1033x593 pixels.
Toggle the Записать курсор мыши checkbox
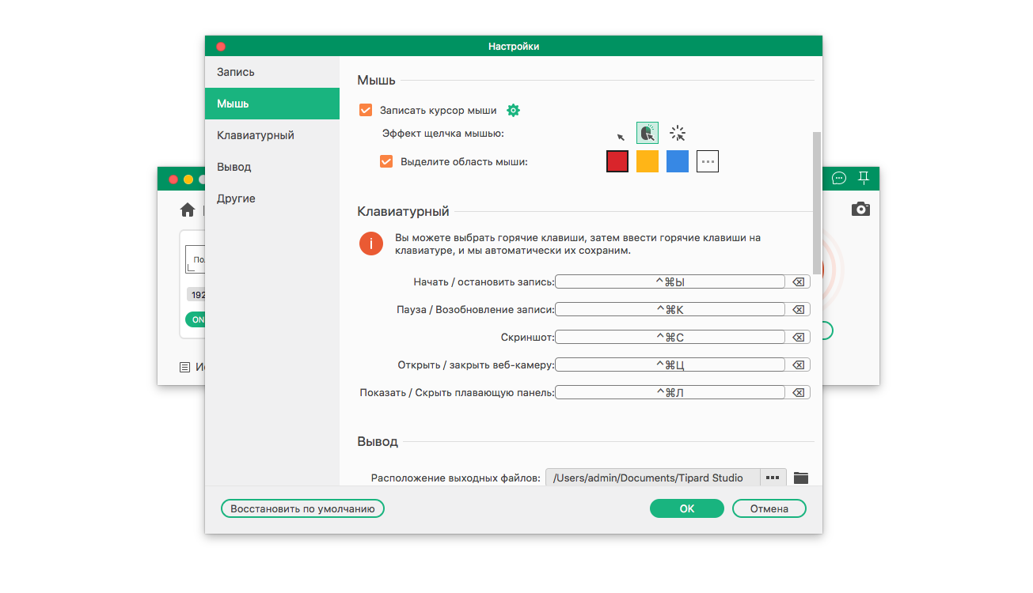[x=366, y=111]
